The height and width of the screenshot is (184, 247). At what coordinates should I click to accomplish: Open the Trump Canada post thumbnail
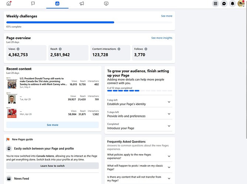pos(12,83)
